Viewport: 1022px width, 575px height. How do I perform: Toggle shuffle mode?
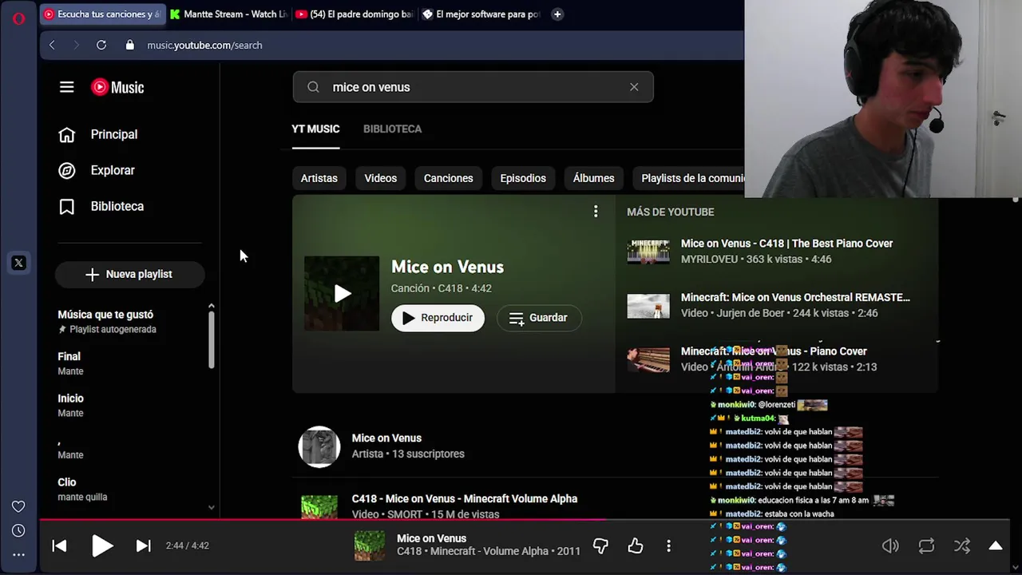tap(962, 545)
